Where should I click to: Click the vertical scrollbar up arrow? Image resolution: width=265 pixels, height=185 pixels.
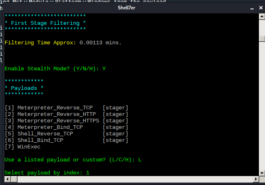[262, 17]
